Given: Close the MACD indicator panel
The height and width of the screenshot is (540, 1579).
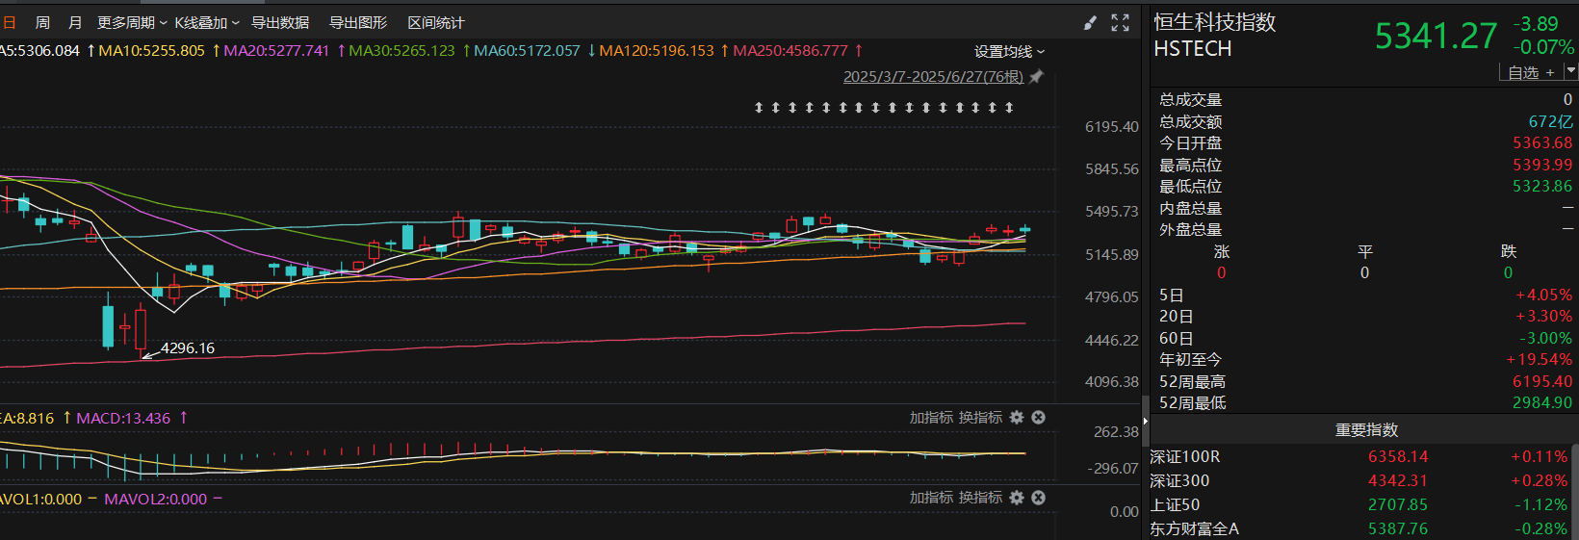Looking at the screenshot, I should [1038, 418].
